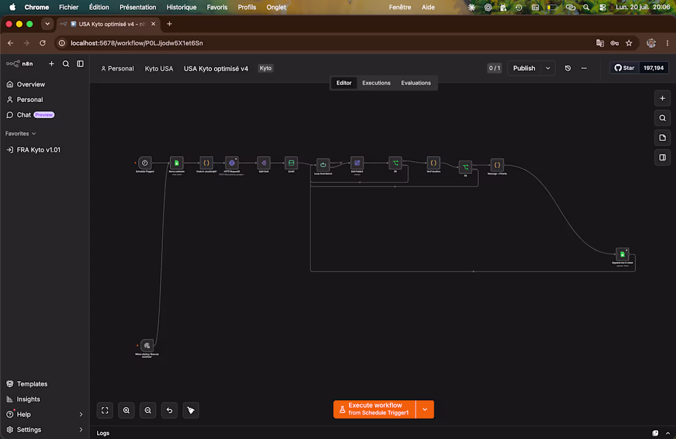Open the HTTP Request5 node
Image resolution: width=676 pixels, height=439 pixels.
click(x=232, y=163)
